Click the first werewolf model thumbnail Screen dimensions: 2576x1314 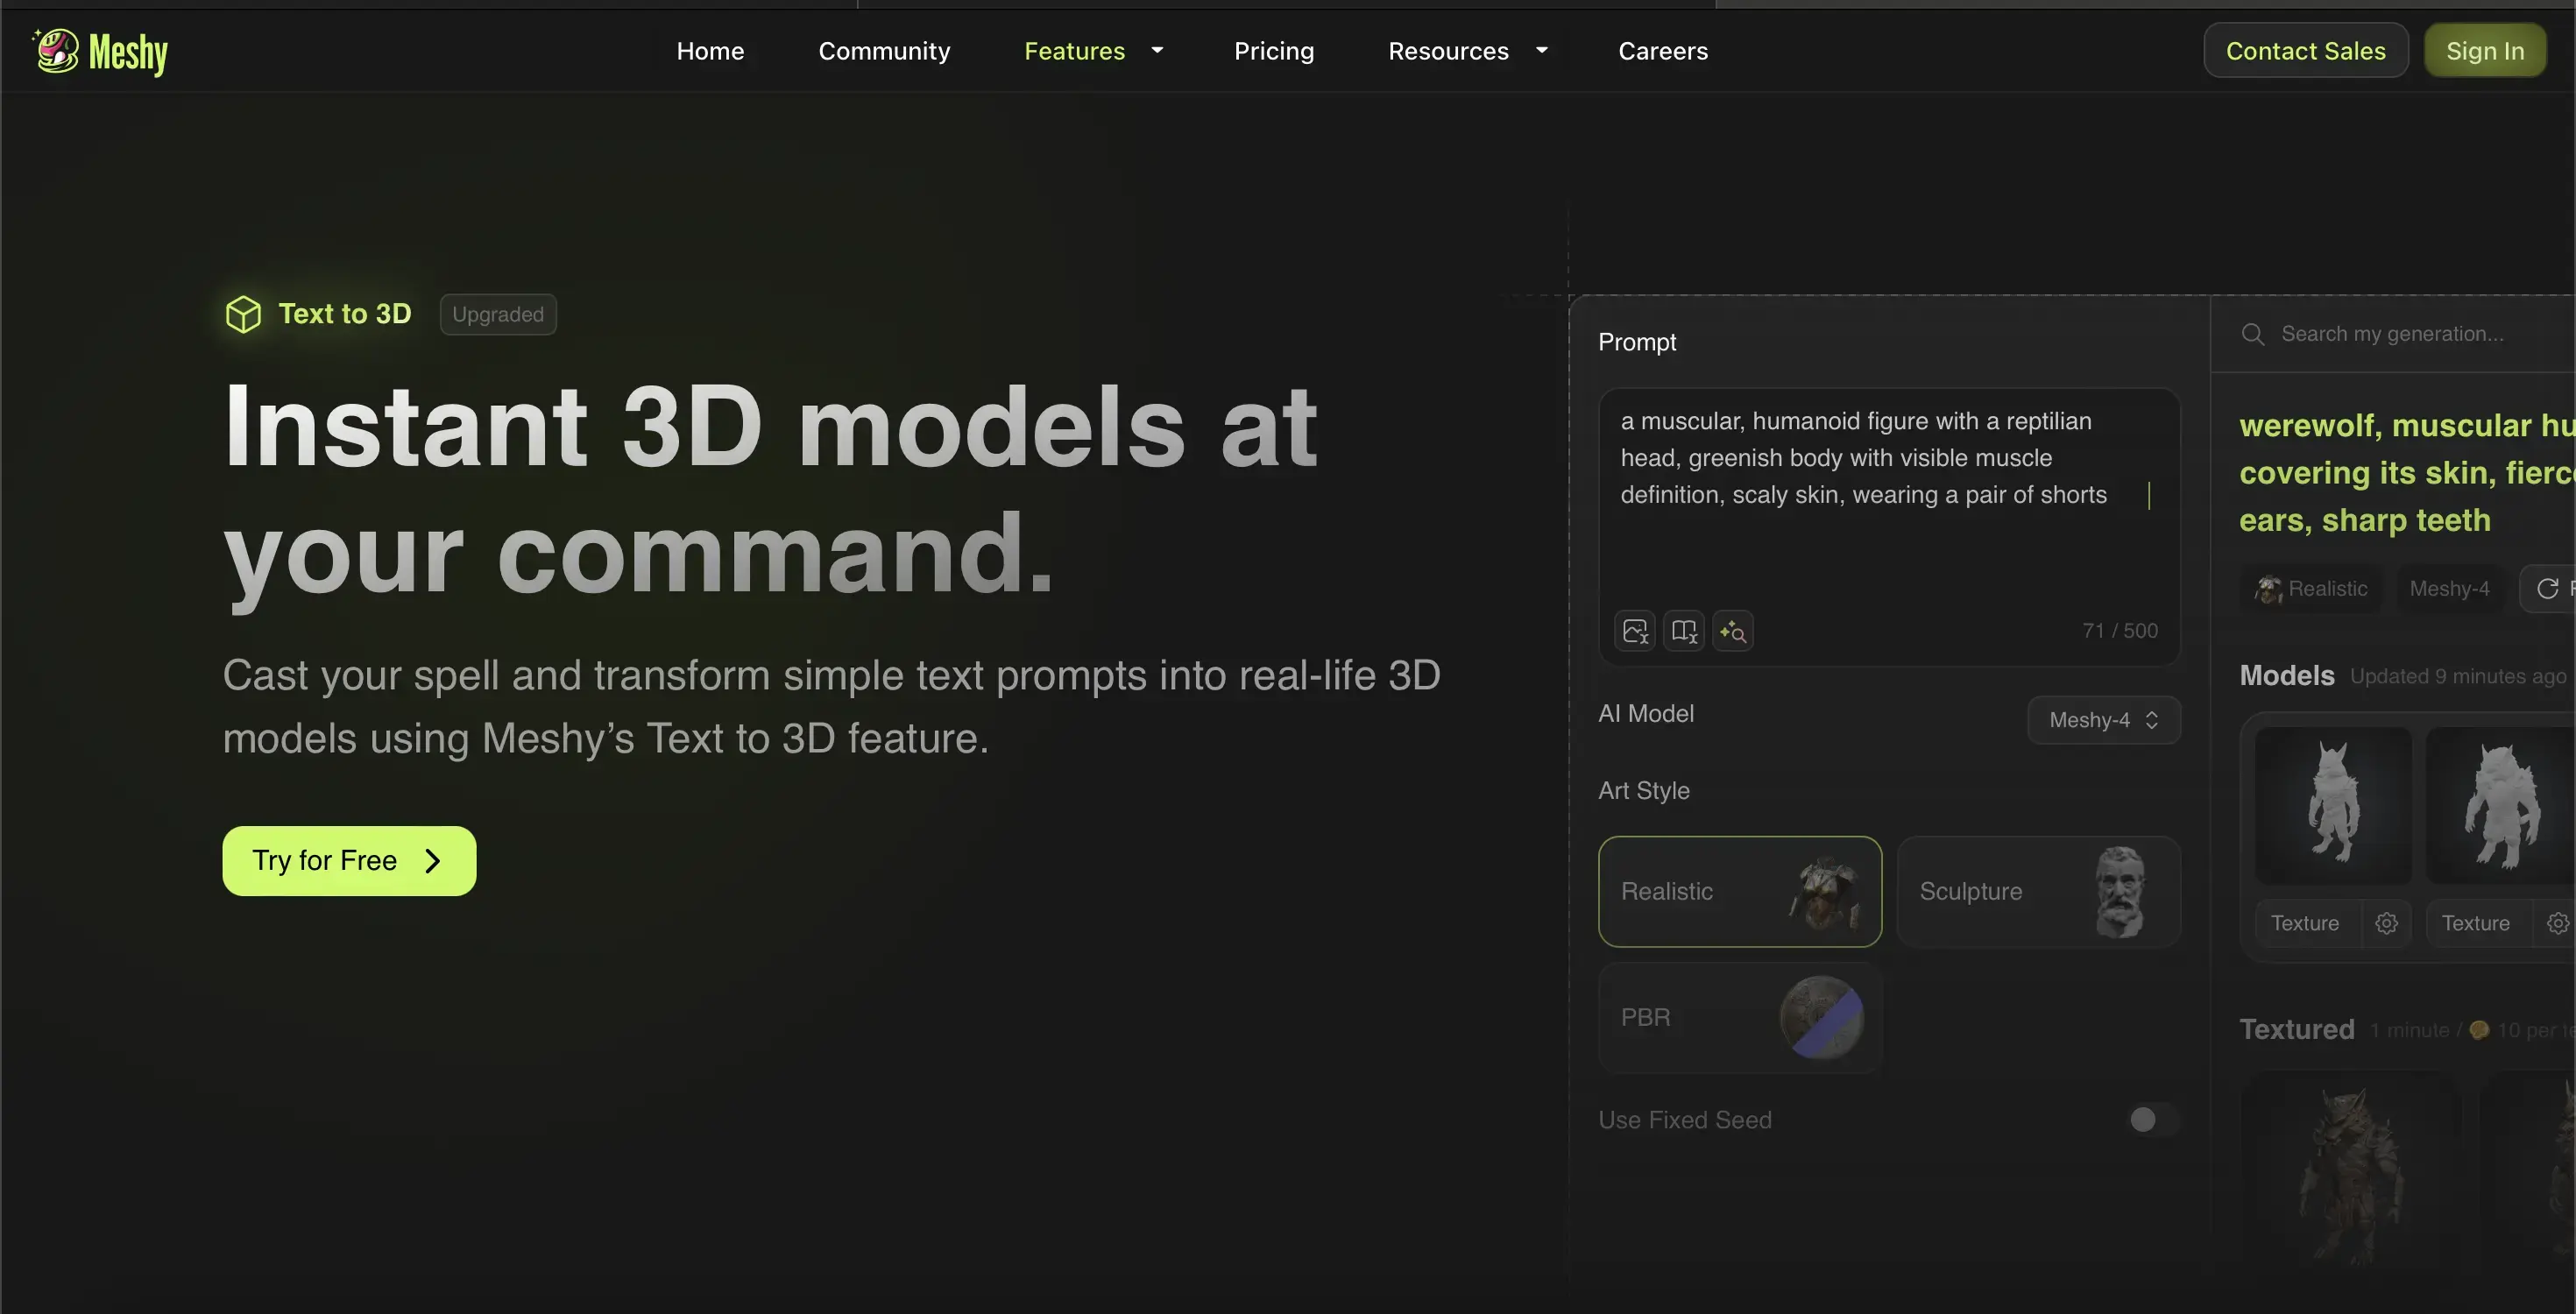2333,805
